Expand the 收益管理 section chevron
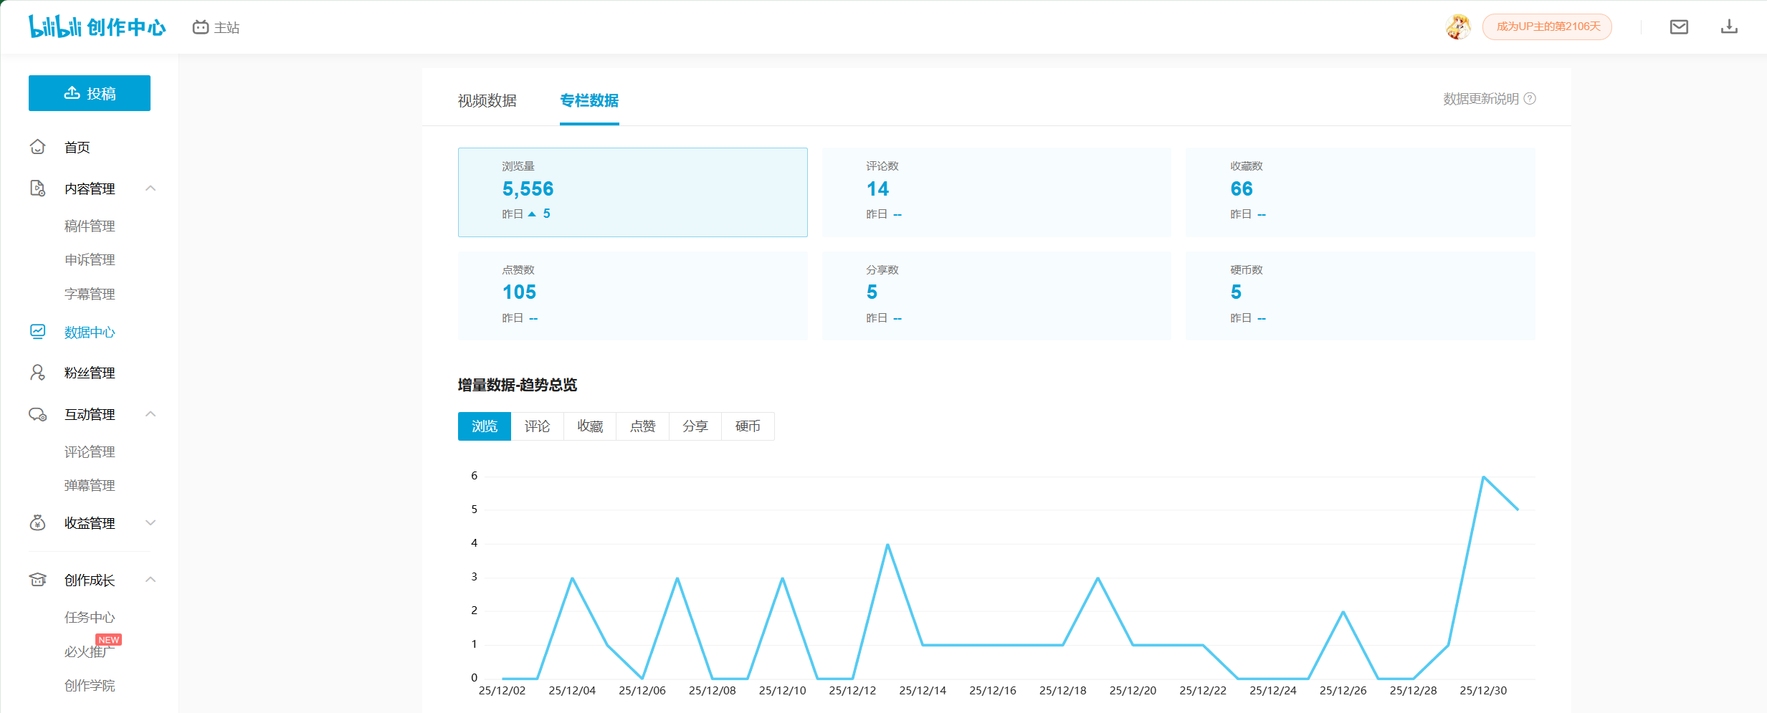This screenshot has height=713, width=1767. 151,523
